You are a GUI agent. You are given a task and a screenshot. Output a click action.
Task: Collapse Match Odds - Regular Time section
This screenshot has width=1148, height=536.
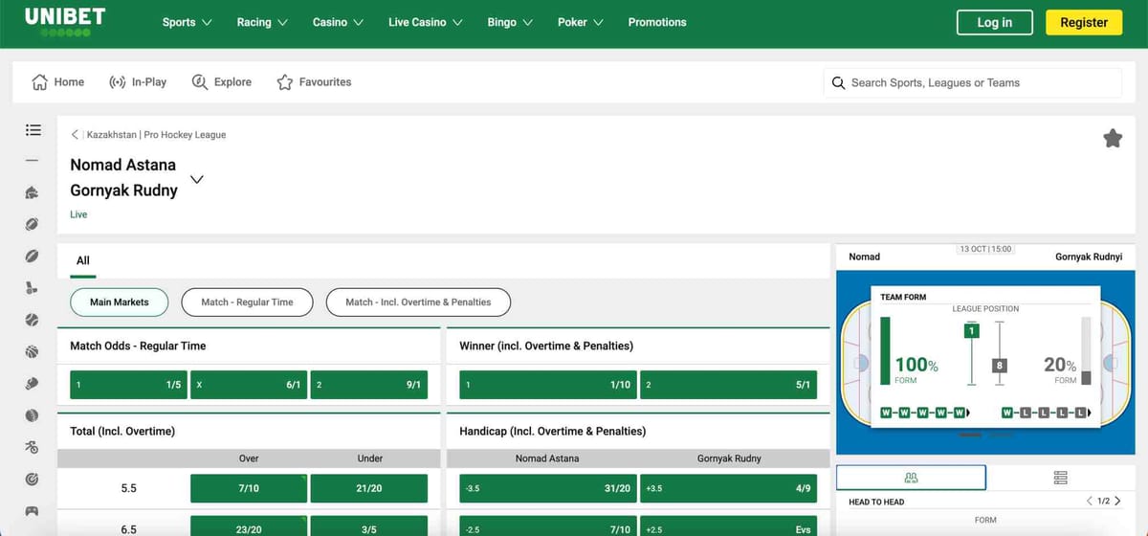point(250,346)
